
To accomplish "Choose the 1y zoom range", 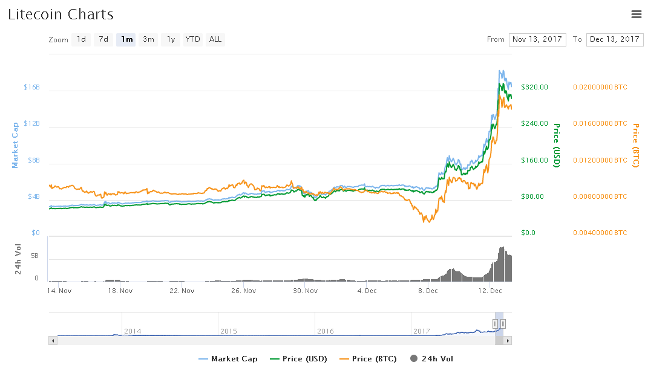I will [x=171, y=39].
